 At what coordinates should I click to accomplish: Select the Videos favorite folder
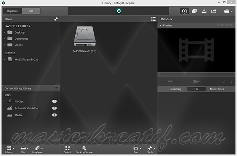coord(19,45)
